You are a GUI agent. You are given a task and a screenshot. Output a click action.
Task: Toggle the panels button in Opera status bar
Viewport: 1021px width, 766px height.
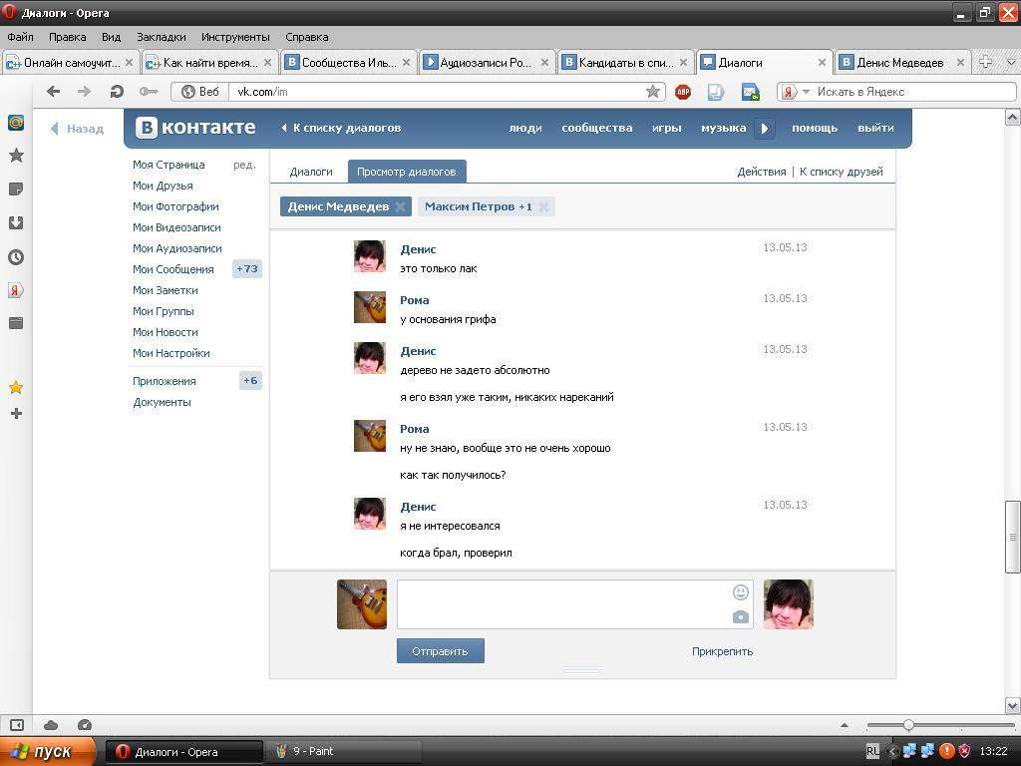[17, 725]
